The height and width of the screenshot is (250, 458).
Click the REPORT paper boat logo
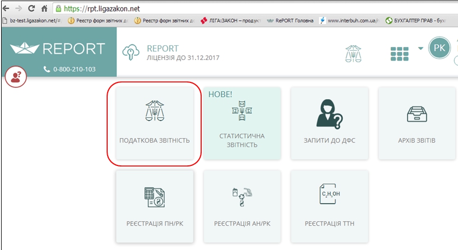57,49
